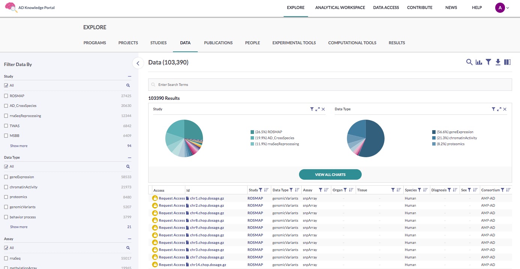This screenshot has height=269, width=520.
Task: Click the Study facet search magnifier icon
Action: (x=128, y=86)
